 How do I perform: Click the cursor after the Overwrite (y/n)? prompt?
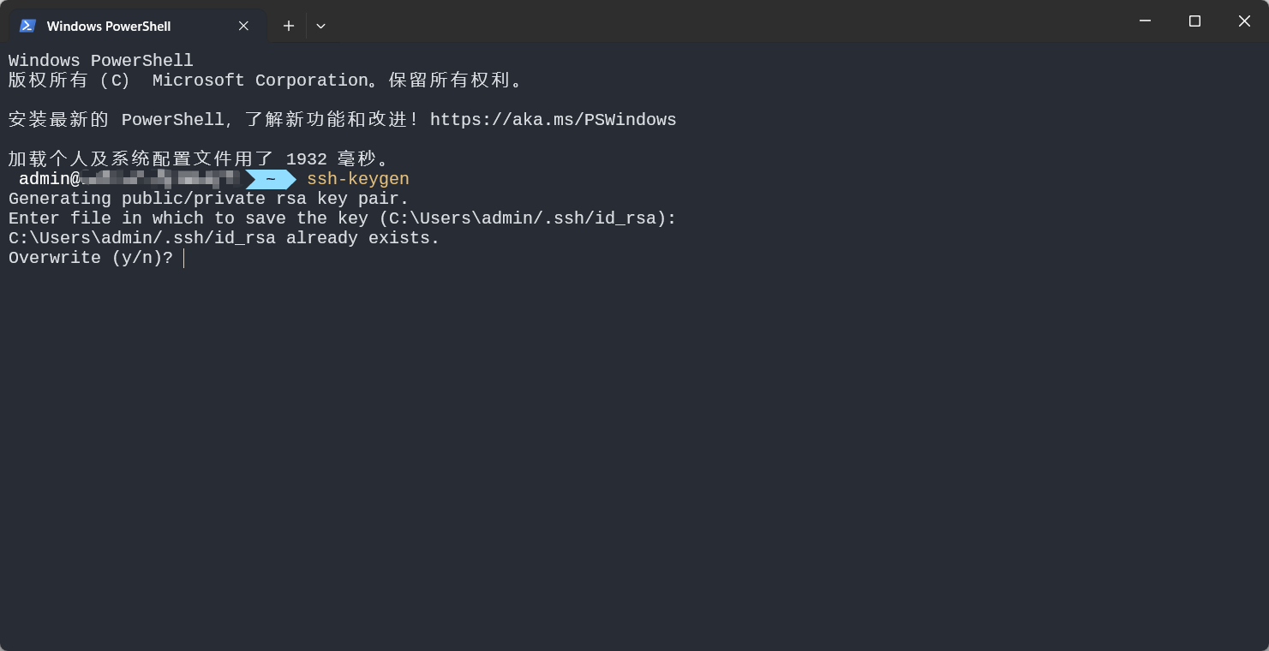click(184, 258)
